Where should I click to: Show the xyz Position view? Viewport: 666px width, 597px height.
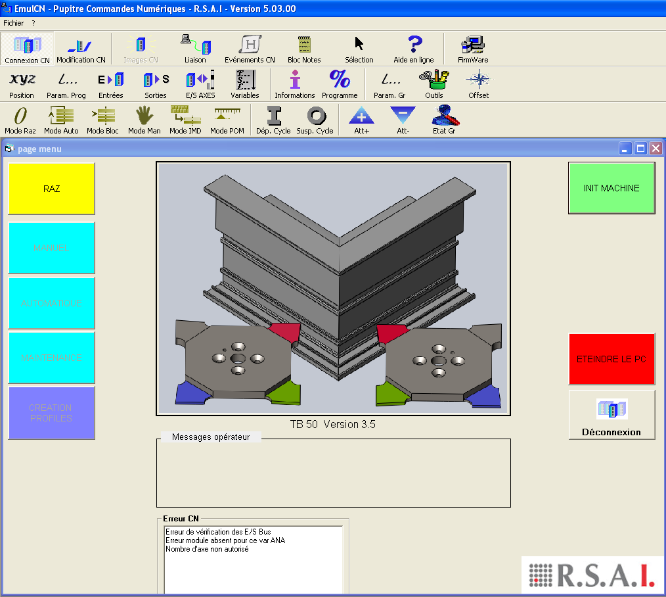click(22, 85)
